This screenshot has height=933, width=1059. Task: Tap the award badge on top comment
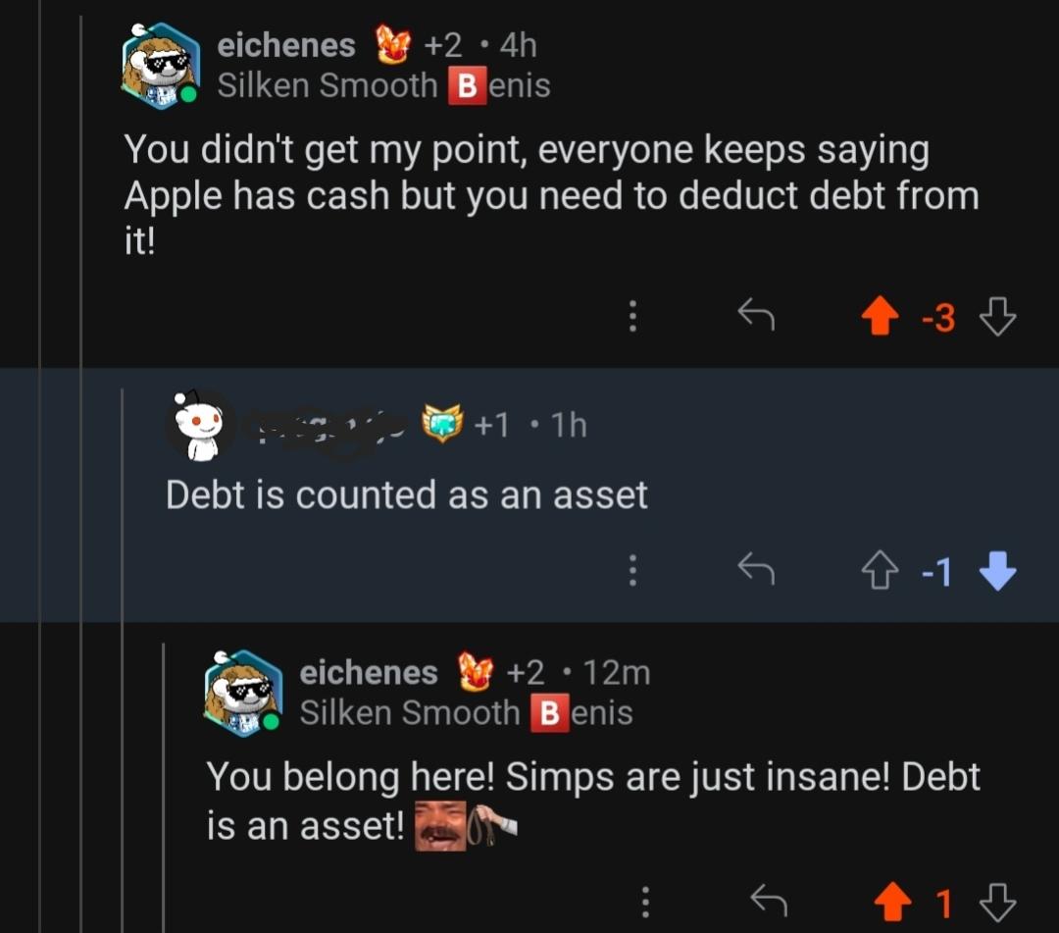pos(393,45)
